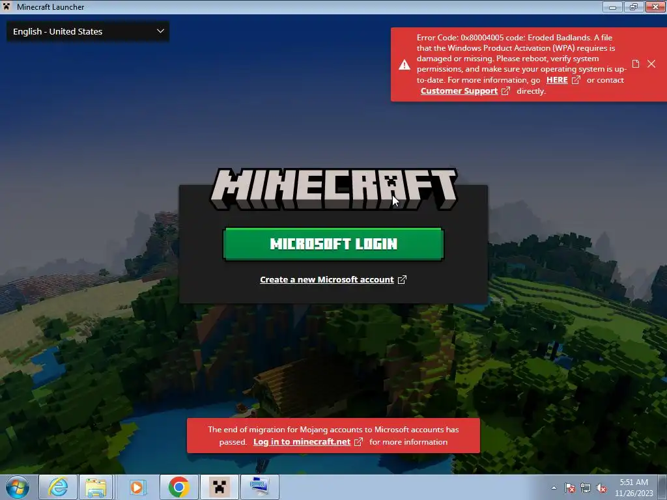
Task: Open the Windows Start menu orb
Action: point(18,487)
